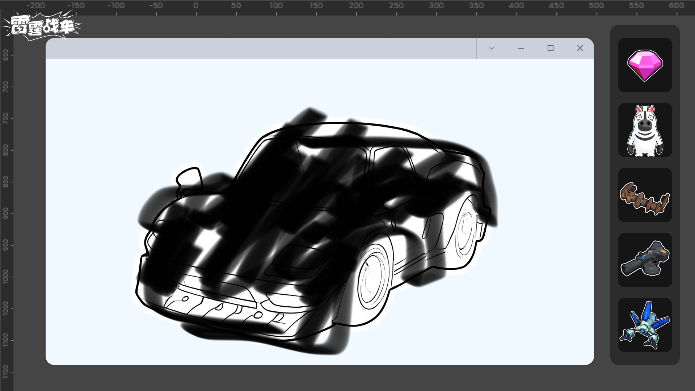Select the blue robot drone icon
The height and width of the screenshot is (391, 695).
[x=645, y=325]
